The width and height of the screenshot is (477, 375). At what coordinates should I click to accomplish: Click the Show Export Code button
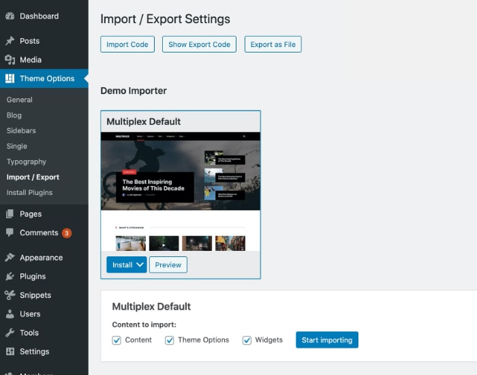coord(199,44)
